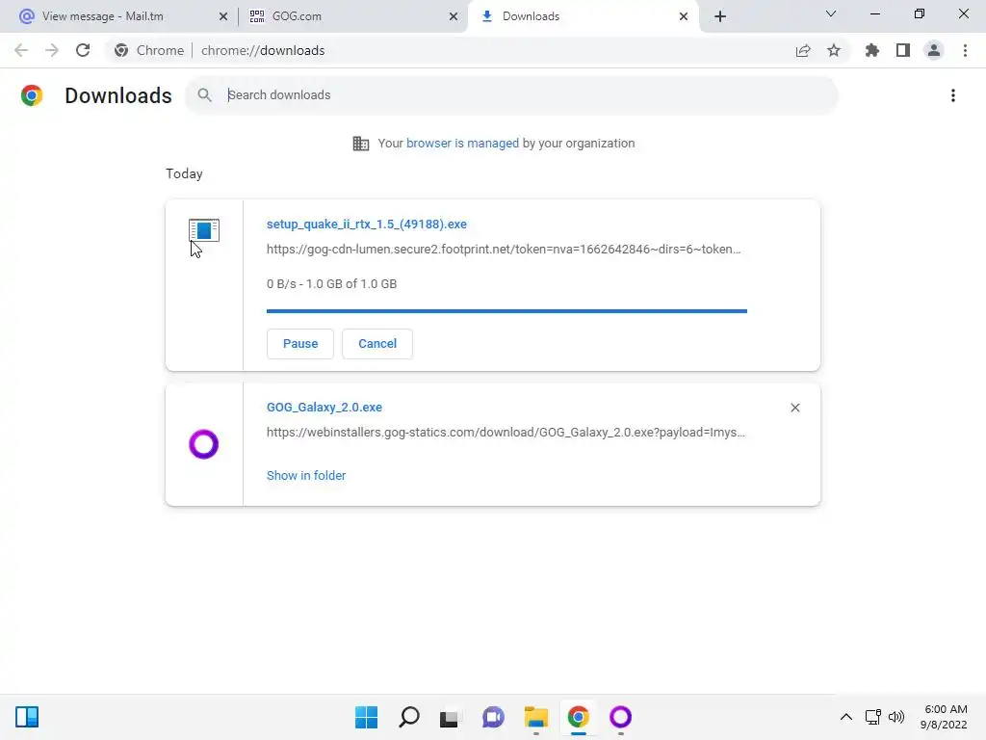Open the Chrome profile avatar
This screenshot has height=740, width=986.
(934, 50)
